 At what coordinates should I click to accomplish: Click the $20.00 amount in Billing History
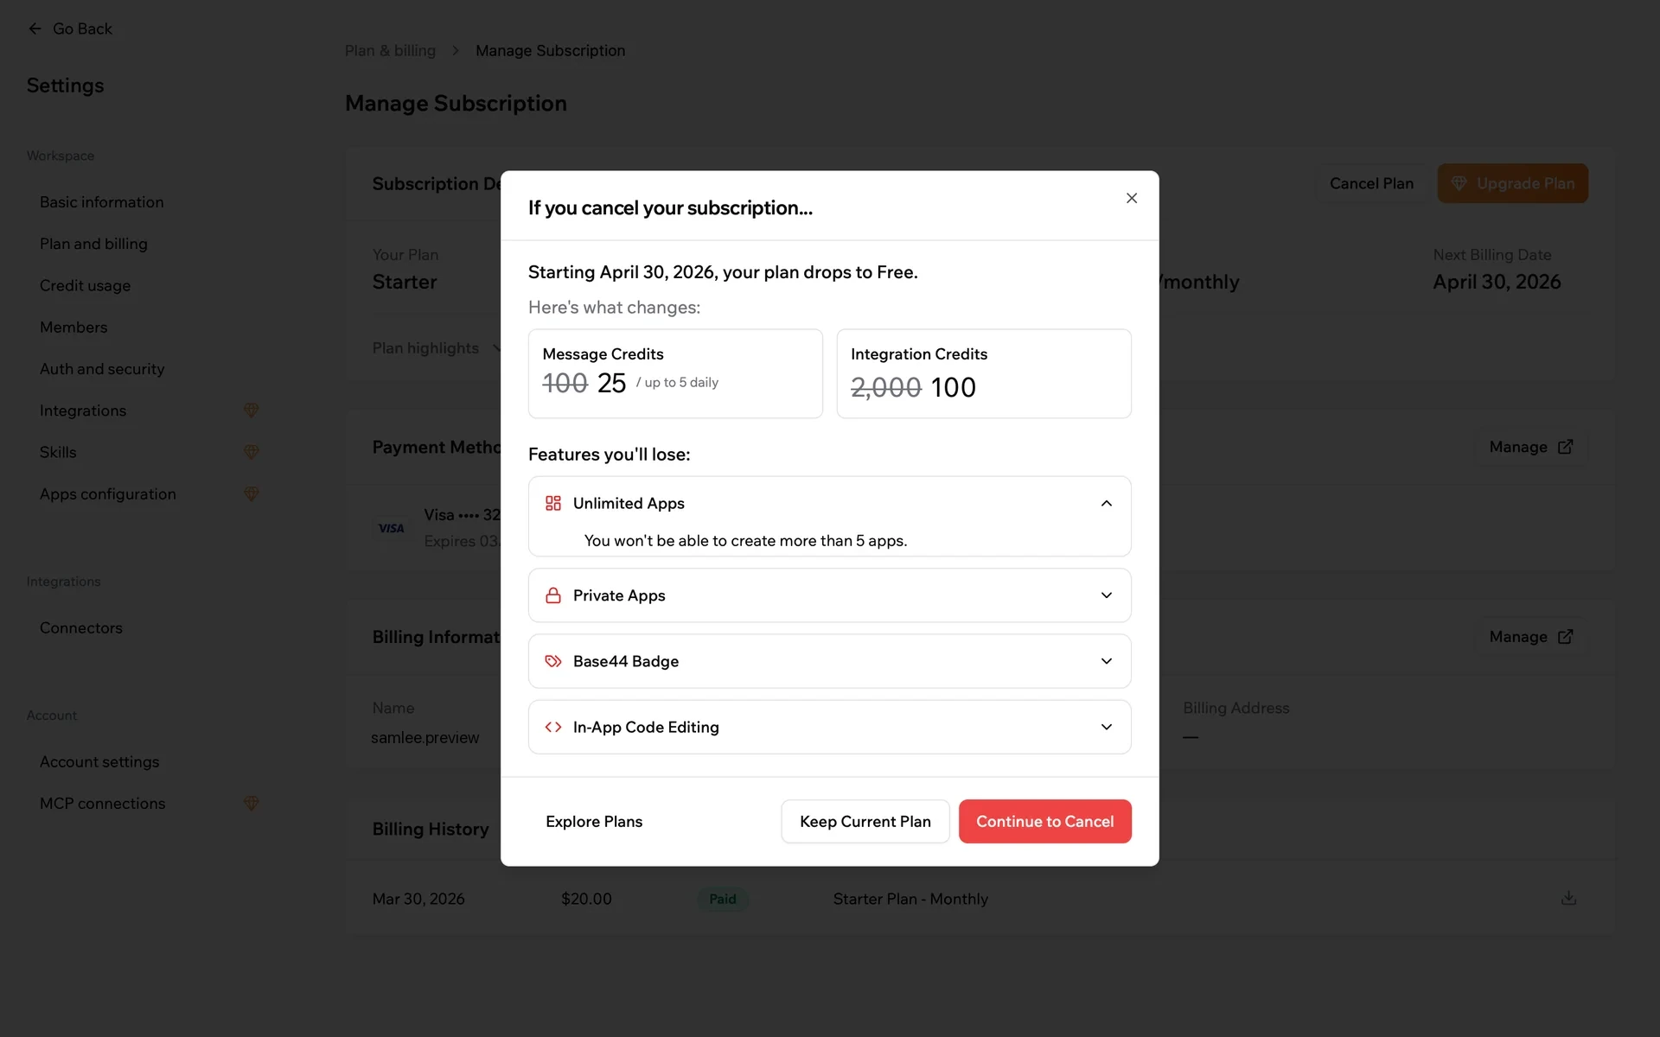[586, 899]
